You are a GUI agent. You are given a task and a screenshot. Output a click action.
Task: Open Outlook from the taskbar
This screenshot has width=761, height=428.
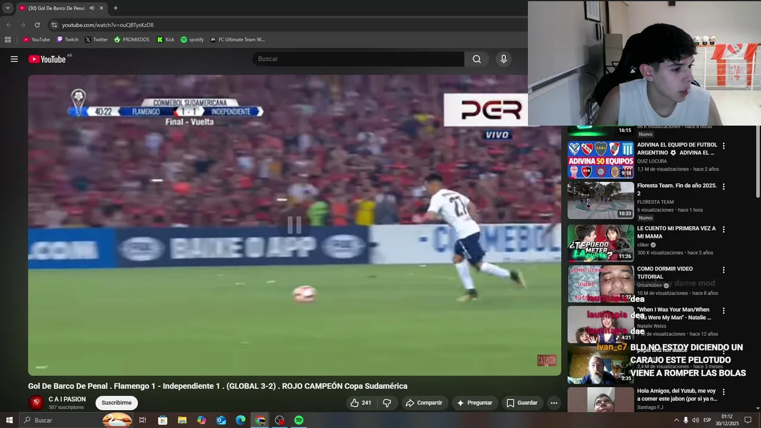221,420
